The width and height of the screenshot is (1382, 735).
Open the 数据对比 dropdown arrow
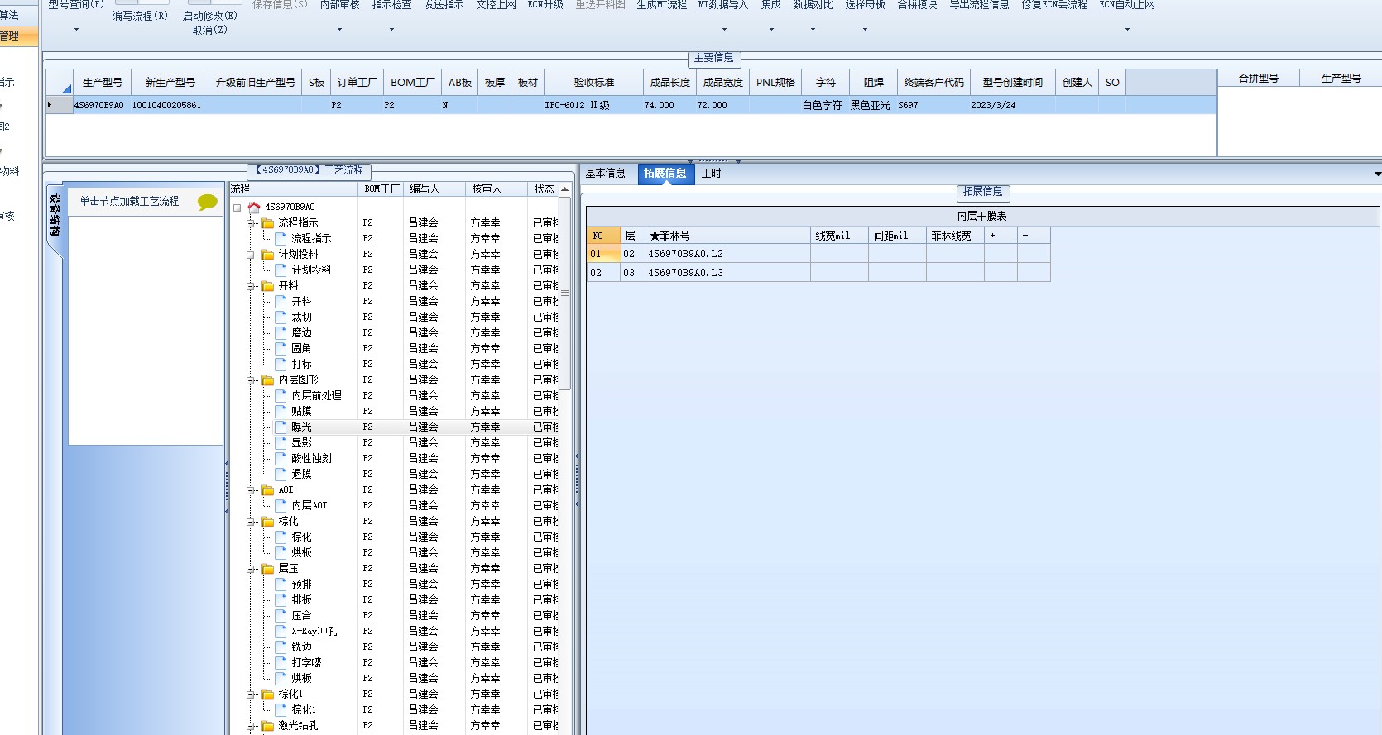(x=813, y=30)
